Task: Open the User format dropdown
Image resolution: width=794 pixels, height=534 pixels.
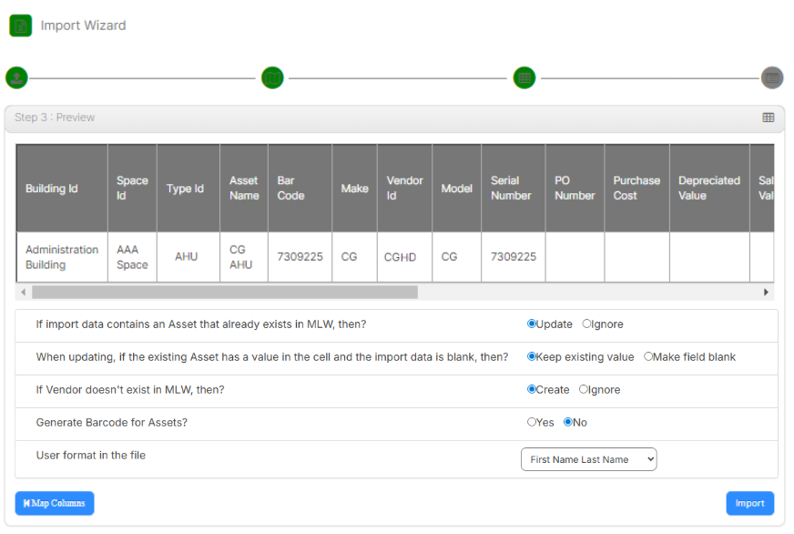Action: [588, 460]
